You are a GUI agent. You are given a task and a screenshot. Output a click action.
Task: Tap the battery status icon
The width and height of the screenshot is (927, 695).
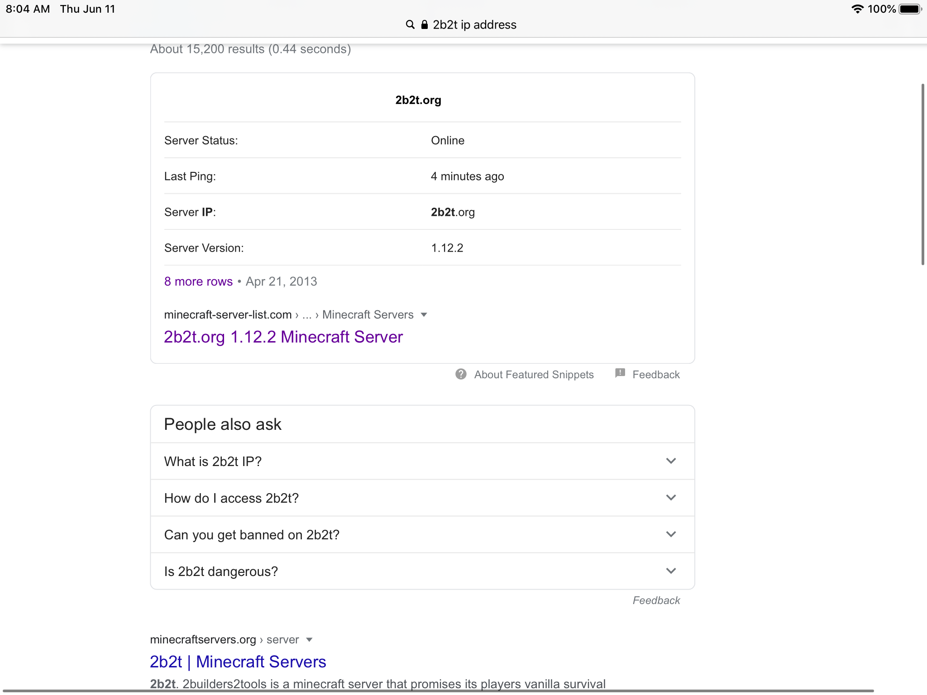(x=910, y=9)
